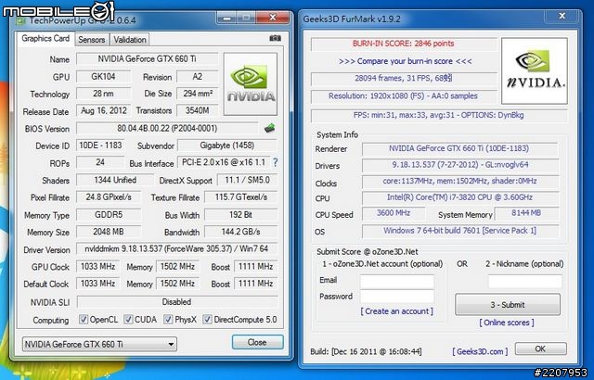This screenshot has width=594, height=380.
Task: Click the Nickname input field
Action: click(524, 282)
